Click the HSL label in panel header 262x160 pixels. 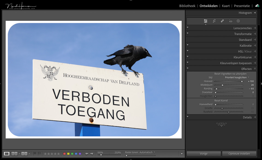click(x=241, y=51)
